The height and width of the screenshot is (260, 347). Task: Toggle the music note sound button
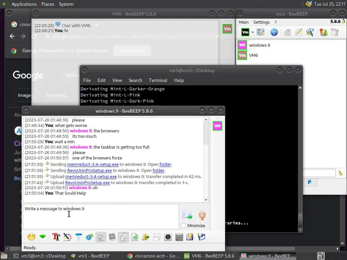point(123,237)
